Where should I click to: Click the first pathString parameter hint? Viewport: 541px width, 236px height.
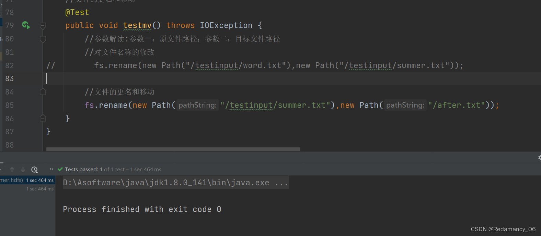click(198, 105)
